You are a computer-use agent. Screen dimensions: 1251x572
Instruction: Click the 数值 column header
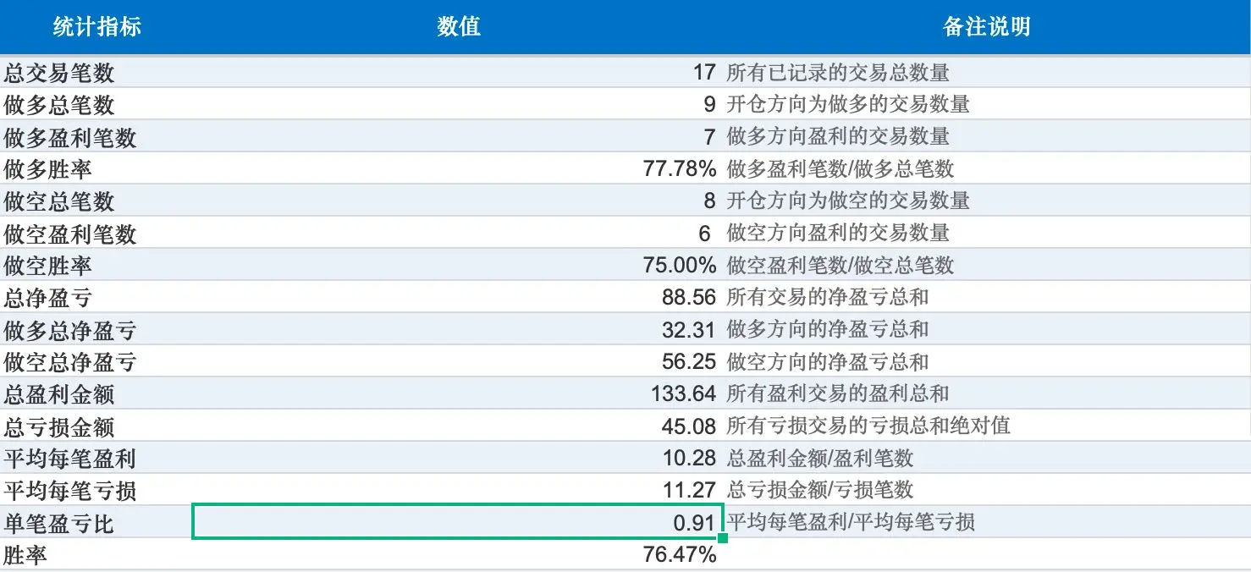458,27
